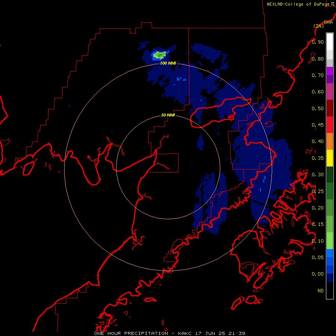This screenshot has width=336, height=336.
Task: Click the 0.05 legend value
Action: [318, 258]
